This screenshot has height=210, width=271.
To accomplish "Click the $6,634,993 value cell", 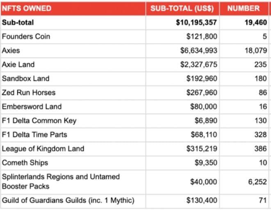I will [x=198, y=50].
